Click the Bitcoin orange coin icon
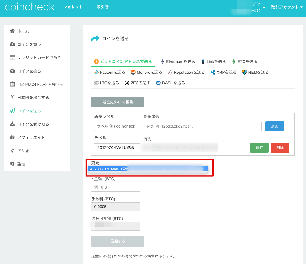This screenshot has height=264, width=306. 96,62
